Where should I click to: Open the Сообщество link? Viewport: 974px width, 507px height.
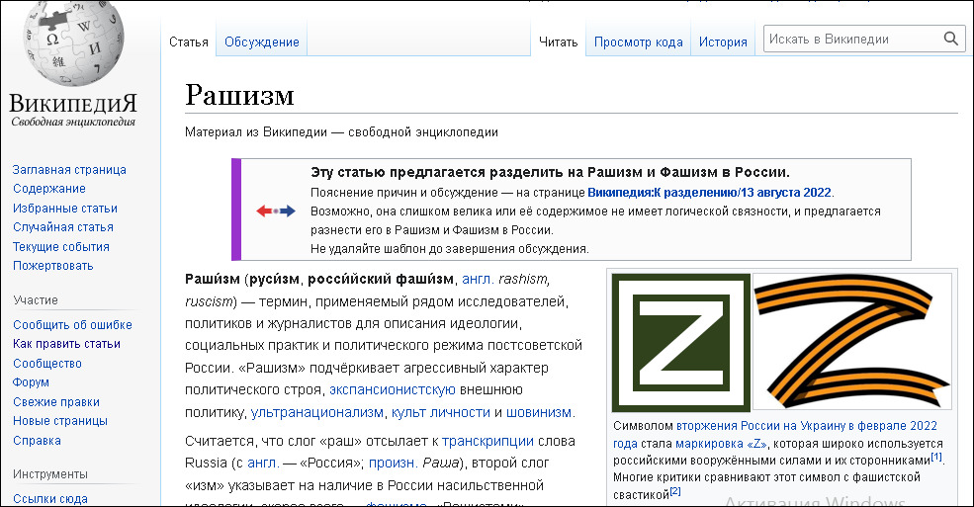(x=47, y=364)
